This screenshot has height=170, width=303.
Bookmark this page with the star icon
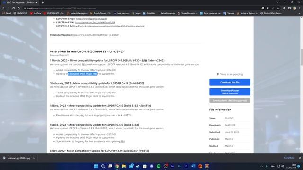pyautogui.click(x=278, y=8)
